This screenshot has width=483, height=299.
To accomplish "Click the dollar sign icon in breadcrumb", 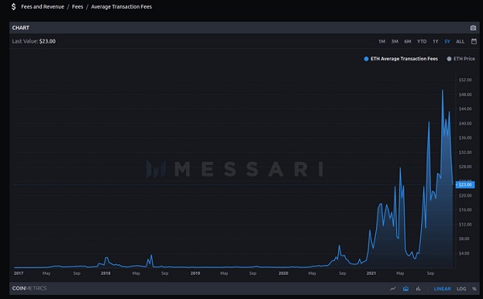I will point(14,6).
